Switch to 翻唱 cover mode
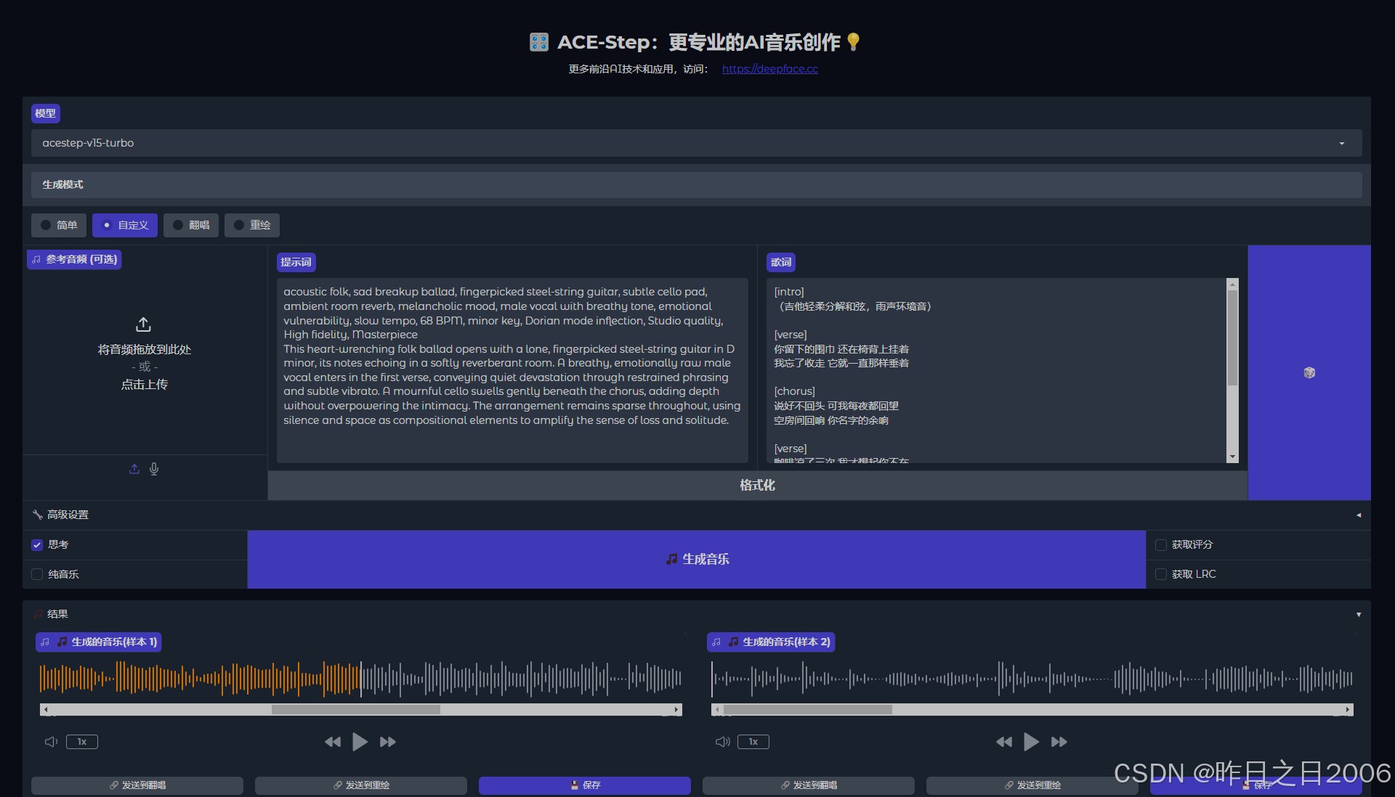Image resolution: width=1395 pixels, height=797 pixels. coord(192,225)
